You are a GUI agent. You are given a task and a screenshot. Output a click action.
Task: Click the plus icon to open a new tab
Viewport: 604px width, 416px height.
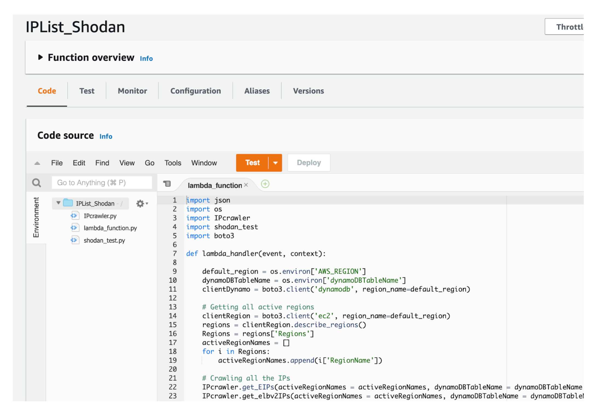click(x=265, y=184)
